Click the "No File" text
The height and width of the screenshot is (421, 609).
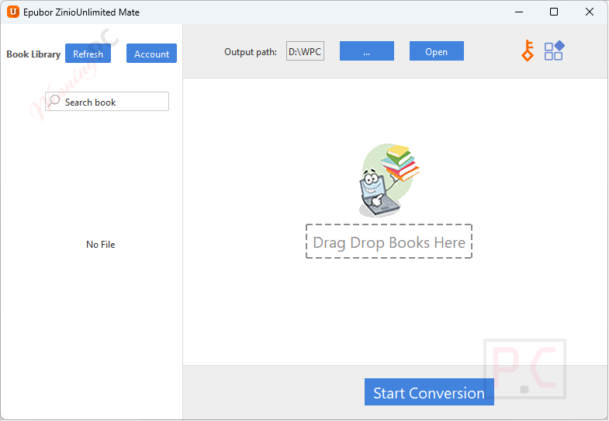click(x=101, y=245)
